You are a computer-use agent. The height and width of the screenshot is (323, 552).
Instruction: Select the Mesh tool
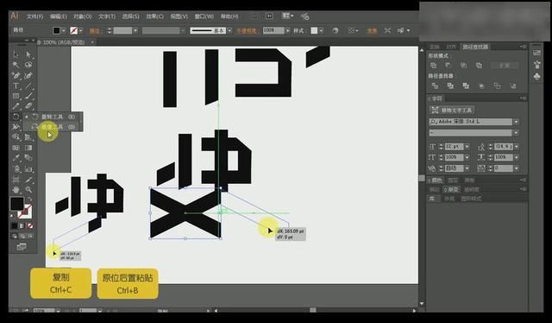pos(16,148)
